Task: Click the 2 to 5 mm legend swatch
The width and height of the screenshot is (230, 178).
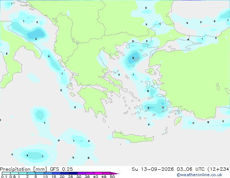Action: pos(31,173)
